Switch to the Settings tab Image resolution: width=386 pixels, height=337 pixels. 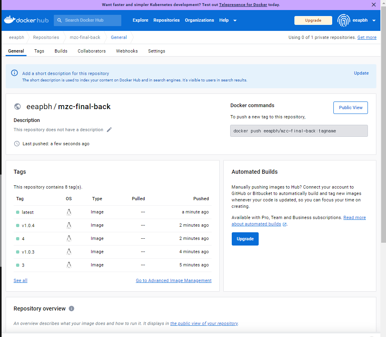click(x=157, y=51)
